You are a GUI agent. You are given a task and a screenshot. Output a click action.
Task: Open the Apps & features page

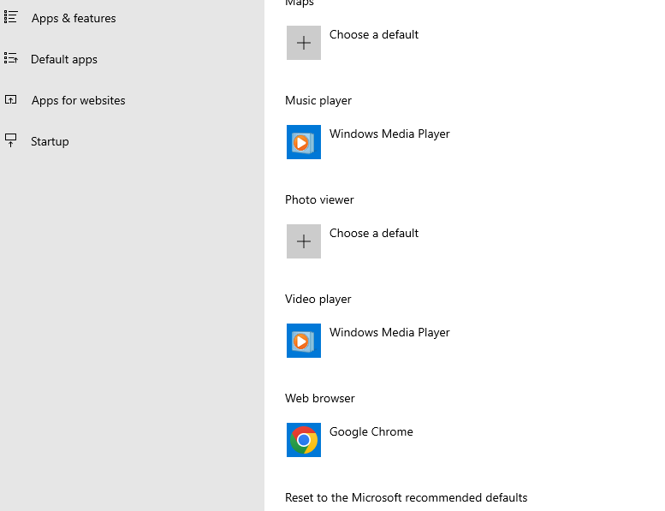pos(74,18)
